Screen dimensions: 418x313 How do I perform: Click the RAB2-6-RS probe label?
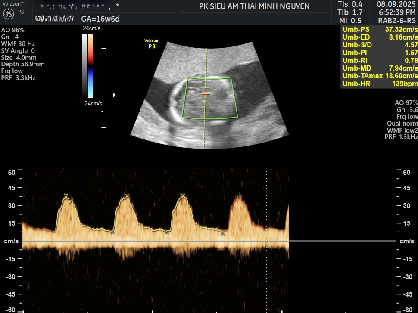click(x=396, y=20)
